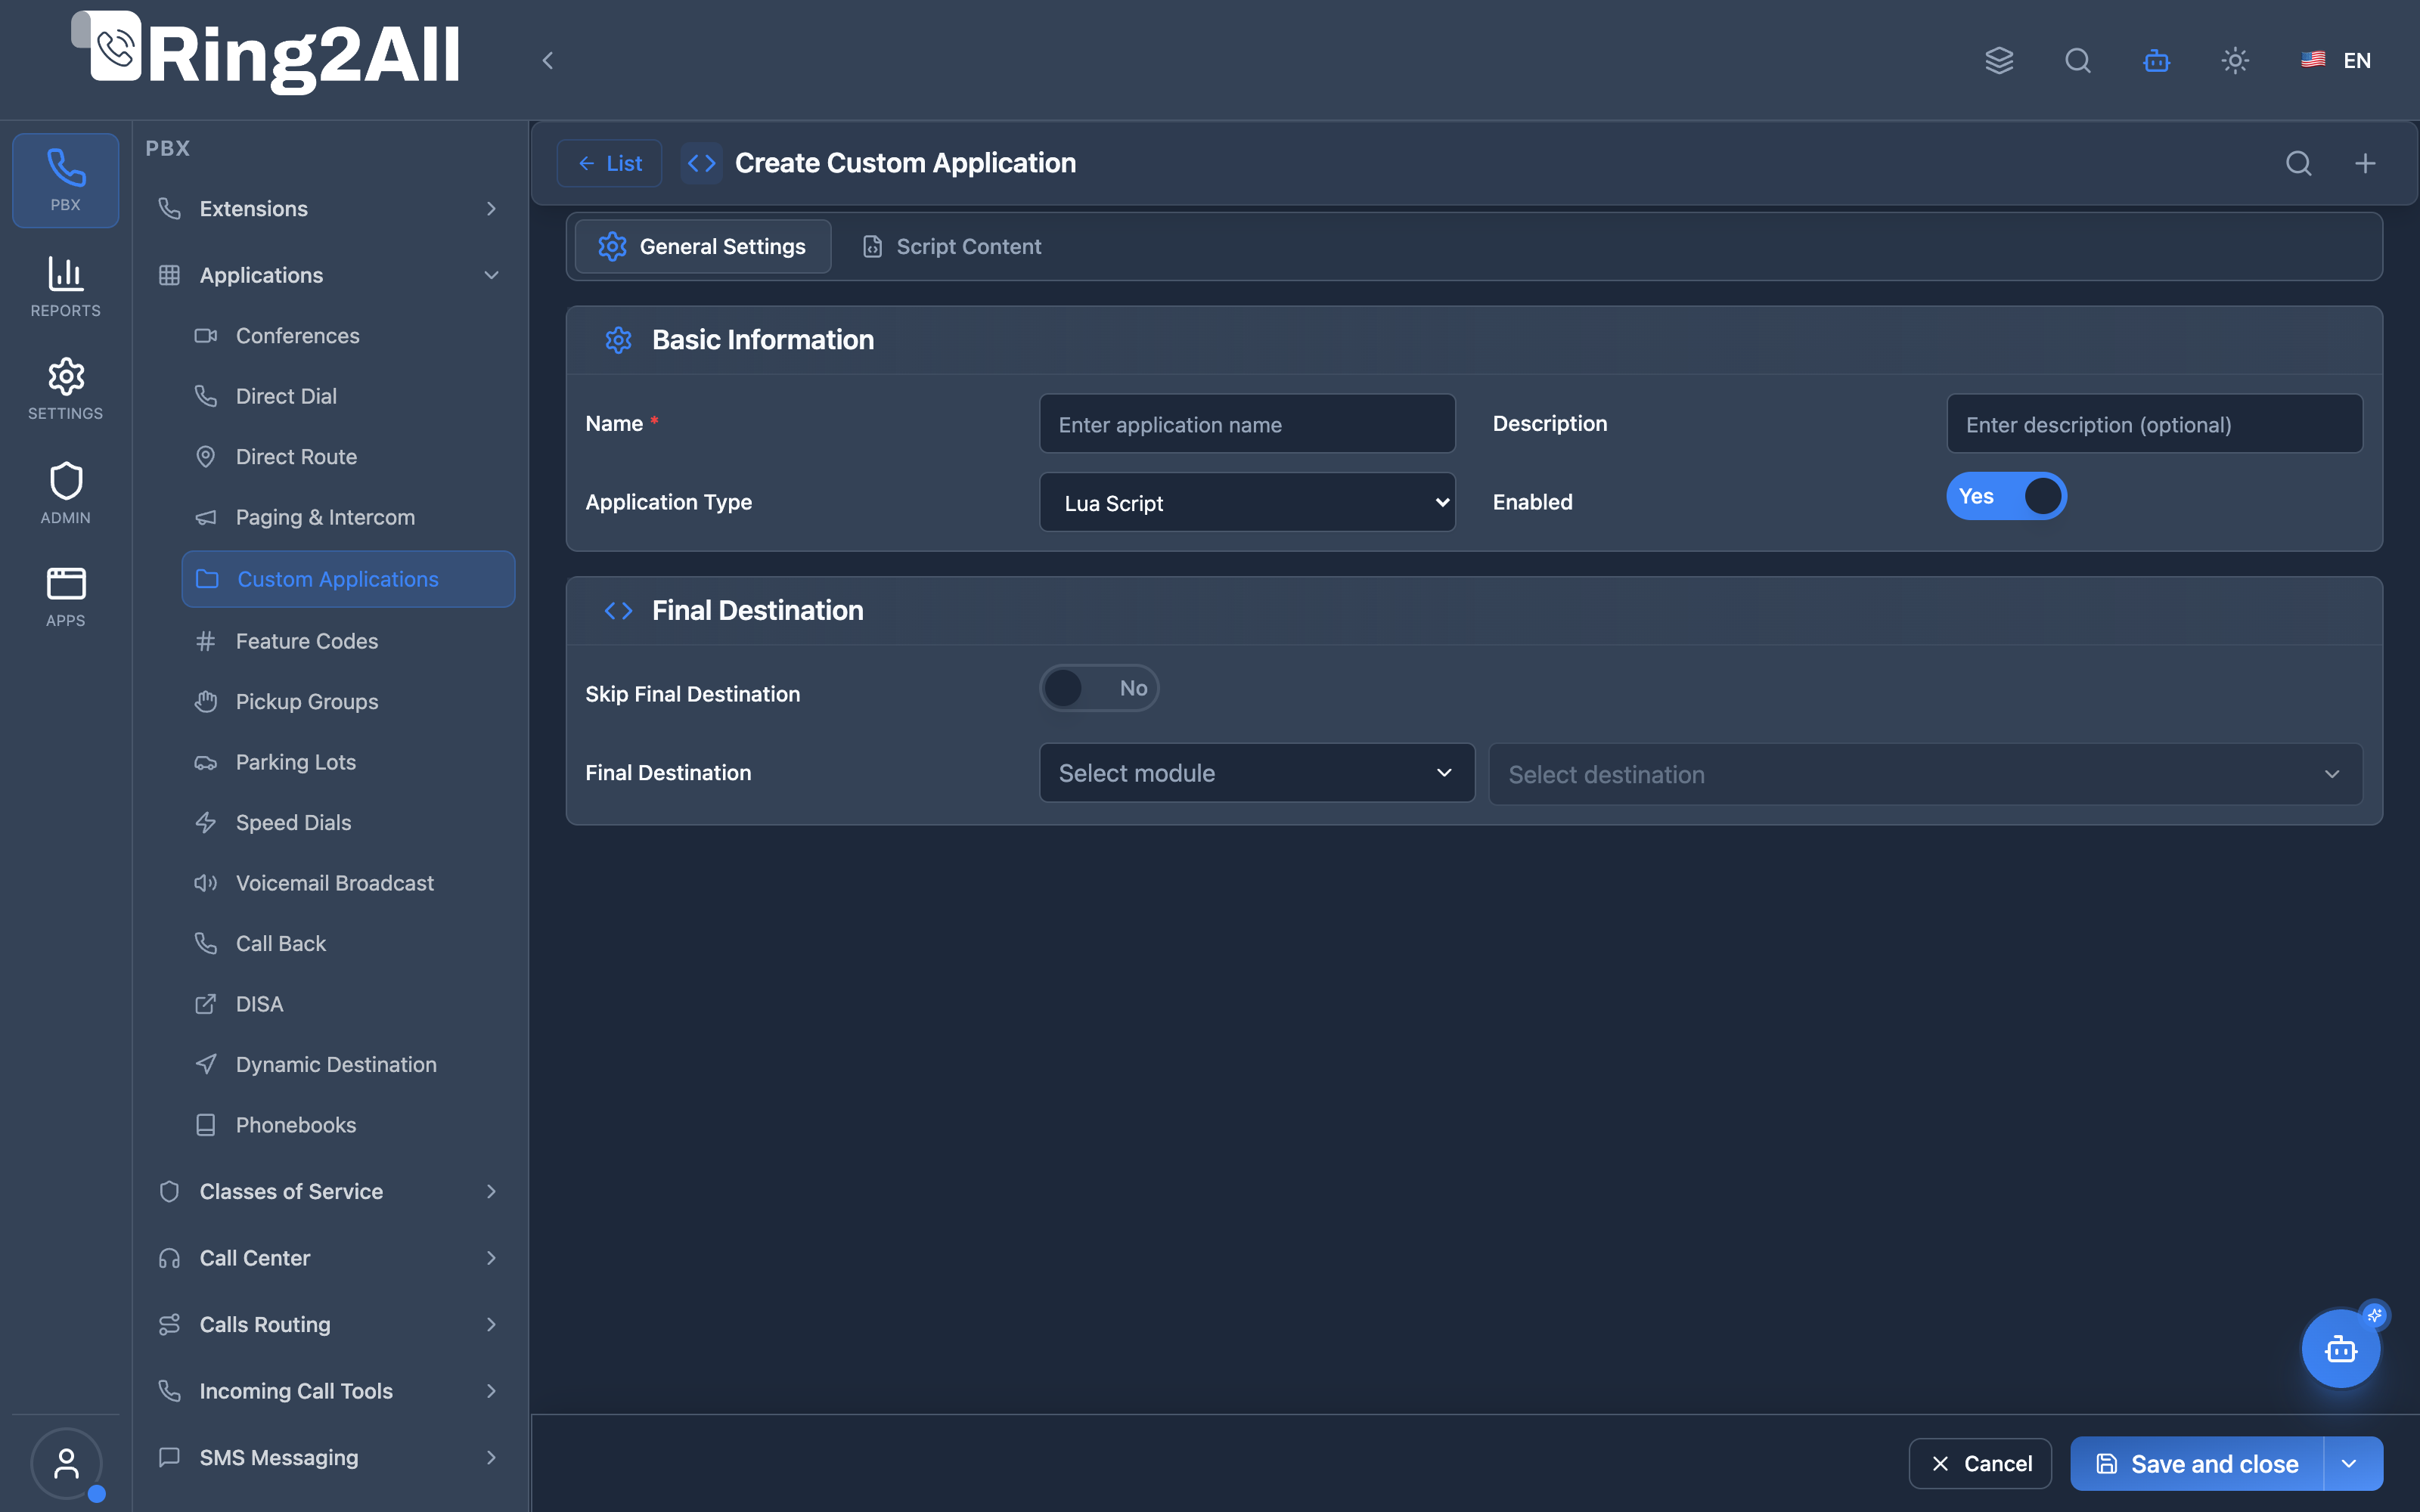Open the Apps section in left rail
This screenshot has width=2420, height=1512.
click(65, 597)
